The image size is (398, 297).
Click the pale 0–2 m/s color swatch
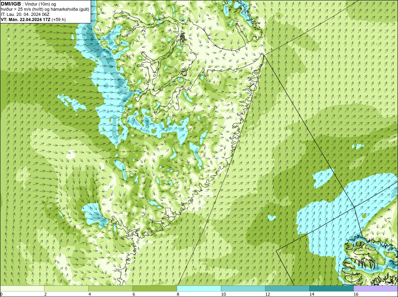tap(22, 288)
